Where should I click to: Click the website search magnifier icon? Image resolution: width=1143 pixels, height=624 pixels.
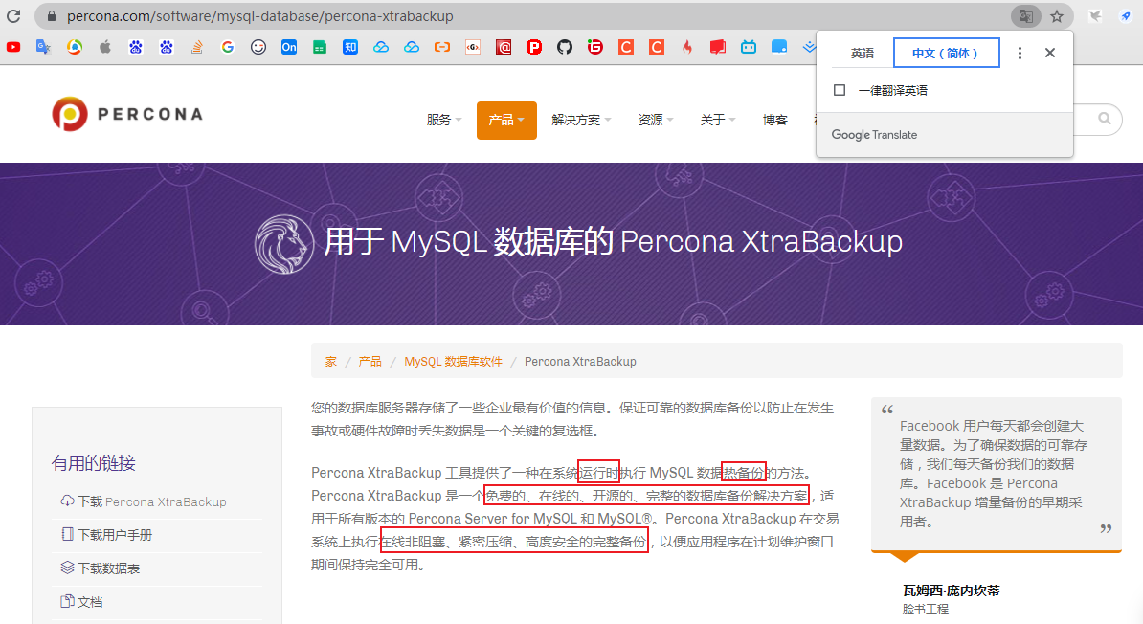point(1105,119)
